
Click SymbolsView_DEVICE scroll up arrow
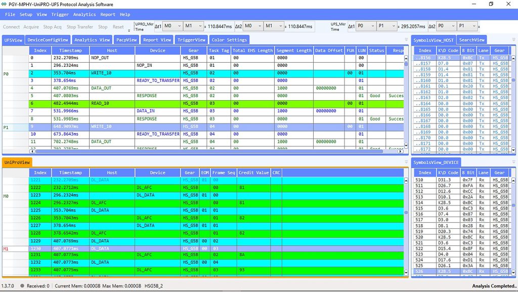coord(513,181)
